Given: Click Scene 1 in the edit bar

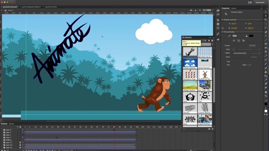Looking at the screenshot, I should click(x=11, y=10).
